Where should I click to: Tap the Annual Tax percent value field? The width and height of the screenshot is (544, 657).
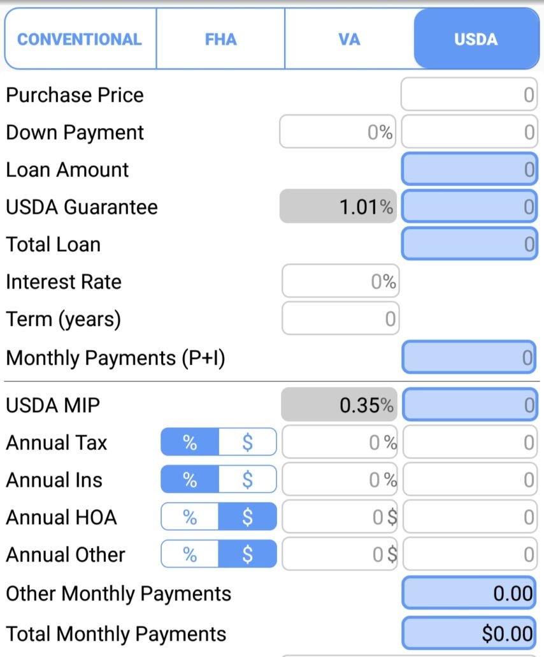pyautogui.click(x=340, y=442)
